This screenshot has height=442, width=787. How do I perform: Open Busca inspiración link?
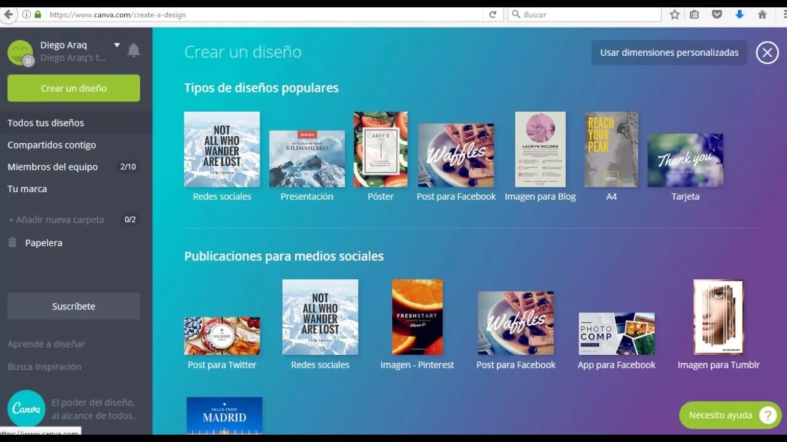point(44,366)
